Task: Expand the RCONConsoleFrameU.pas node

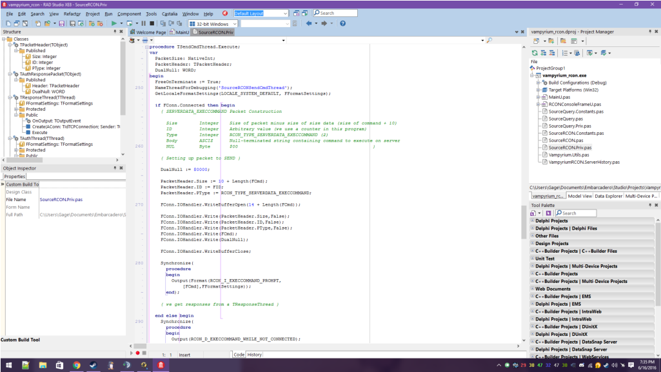Action: tap(538, 104)
